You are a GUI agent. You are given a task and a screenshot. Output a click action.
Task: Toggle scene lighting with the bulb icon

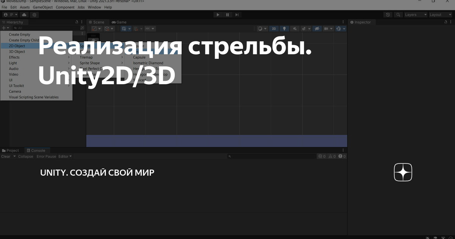click(284, 28)
